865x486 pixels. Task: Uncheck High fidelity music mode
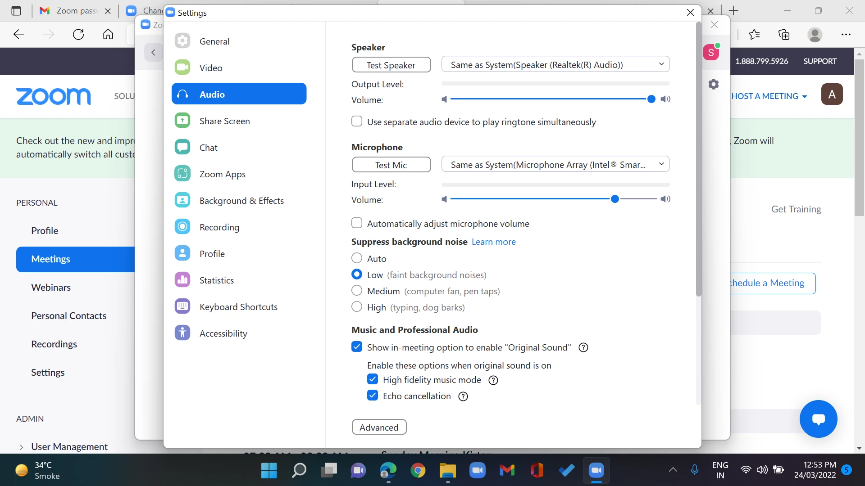[x=373, y=379]
